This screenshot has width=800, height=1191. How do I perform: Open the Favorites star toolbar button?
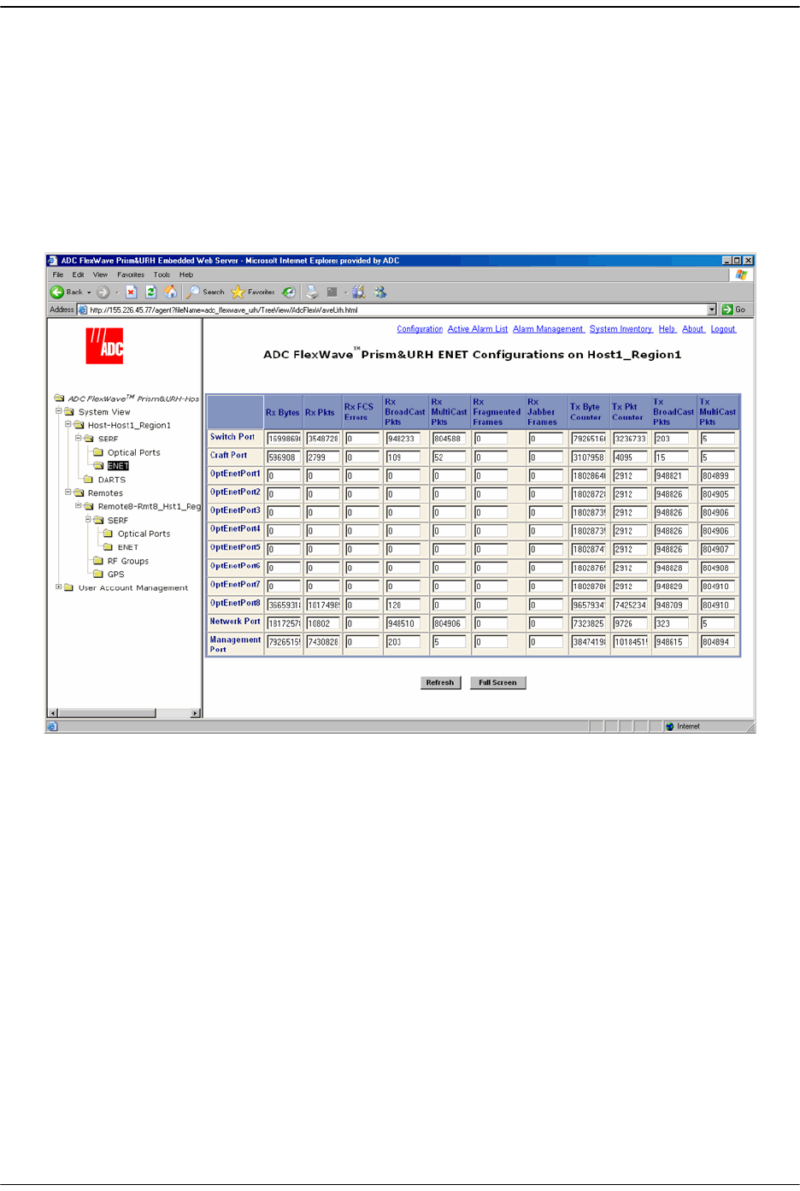[253, 292]
